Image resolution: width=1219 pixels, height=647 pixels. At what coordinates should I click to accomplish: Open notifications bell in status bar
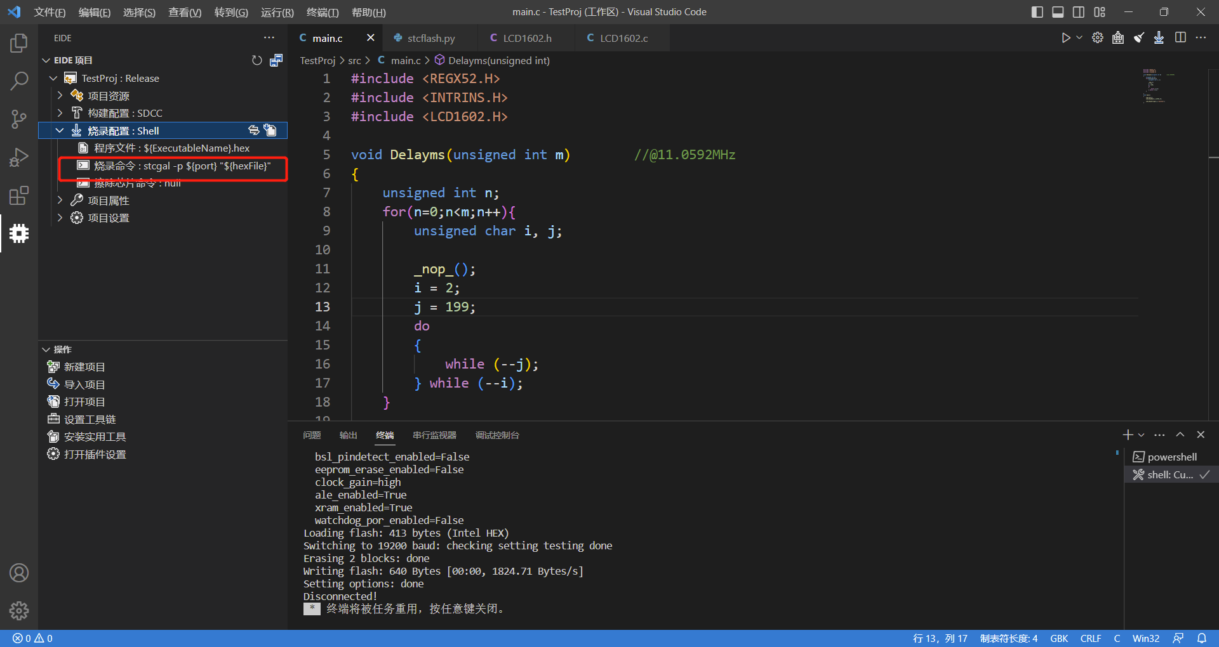(x=1202, y=638)
